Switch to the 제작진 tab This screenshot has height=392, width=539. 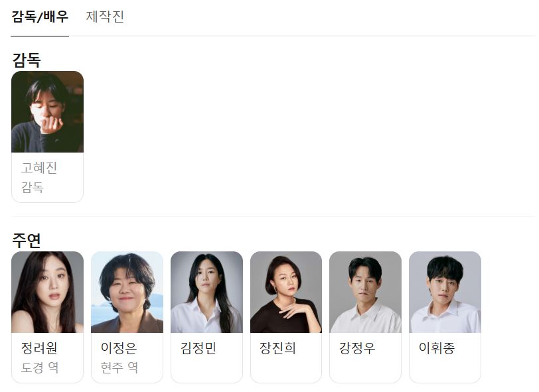pos(105,17)
